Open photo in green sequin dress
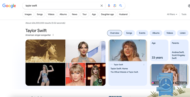 [96, 74]
